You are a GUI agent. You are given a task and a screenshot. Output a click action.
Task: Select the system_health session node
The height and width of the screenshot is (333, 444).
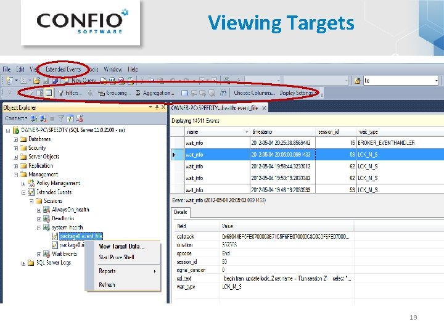click(67, 228)
